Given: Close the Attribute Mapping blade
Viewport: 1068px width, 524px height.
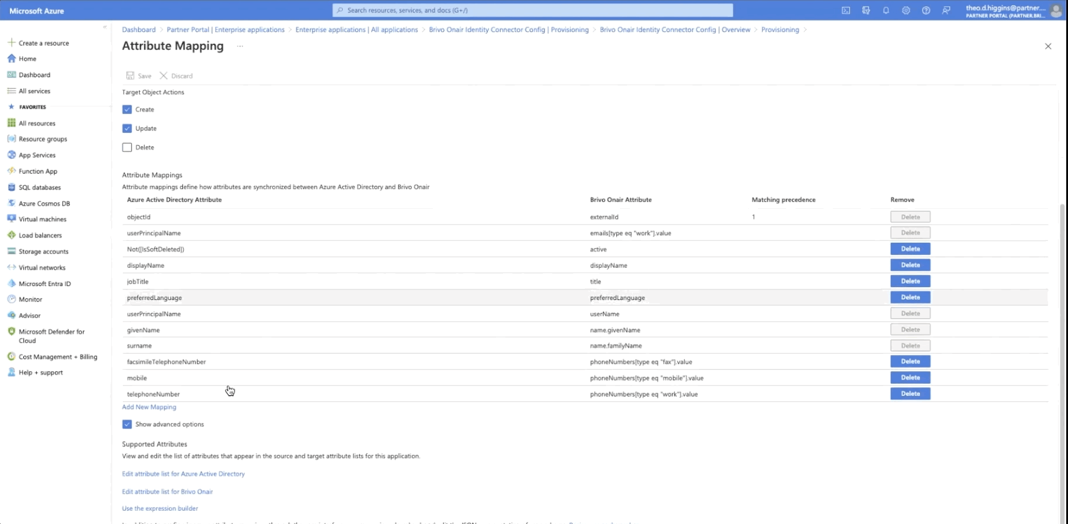Looking at the screenshot, I should 1048,46.
